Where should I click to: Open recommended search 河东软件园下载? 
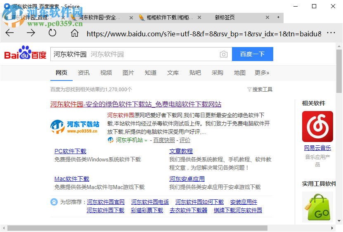(x=105, y=210)
